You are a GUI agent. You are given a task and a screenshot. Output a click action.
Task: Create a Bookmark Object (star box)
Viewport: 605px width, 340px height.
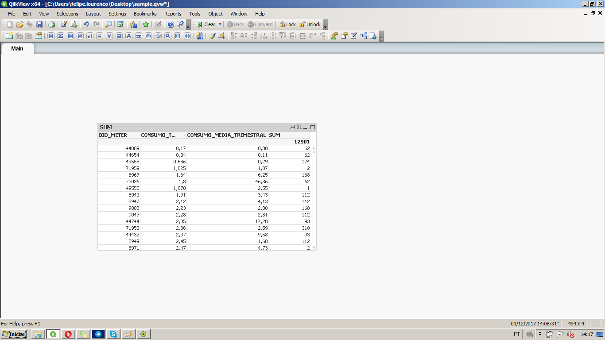point(158,36)
